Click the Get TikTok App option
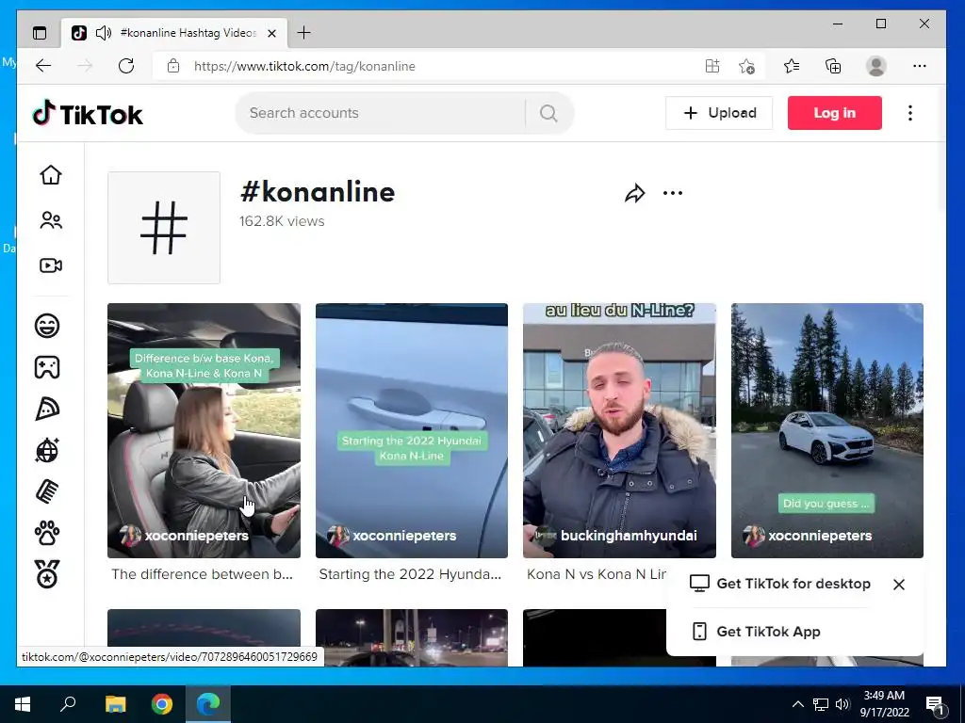965x723 pixels. tap(757, 632)
